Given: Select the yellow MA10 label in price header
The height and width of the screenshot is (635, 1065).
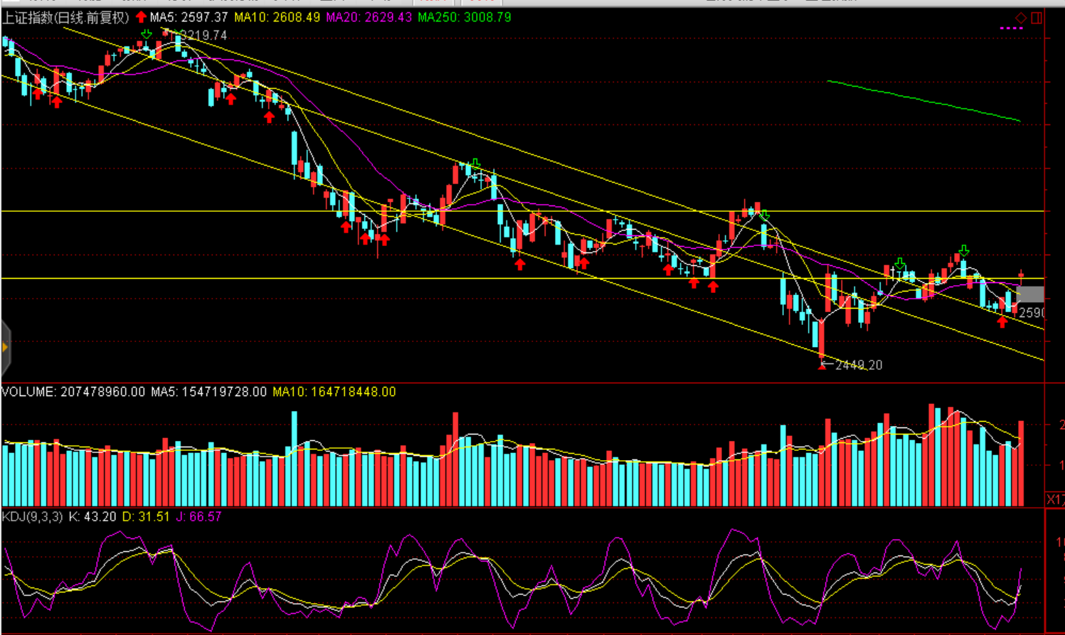Looking at the screenshot, I should 277,17.
